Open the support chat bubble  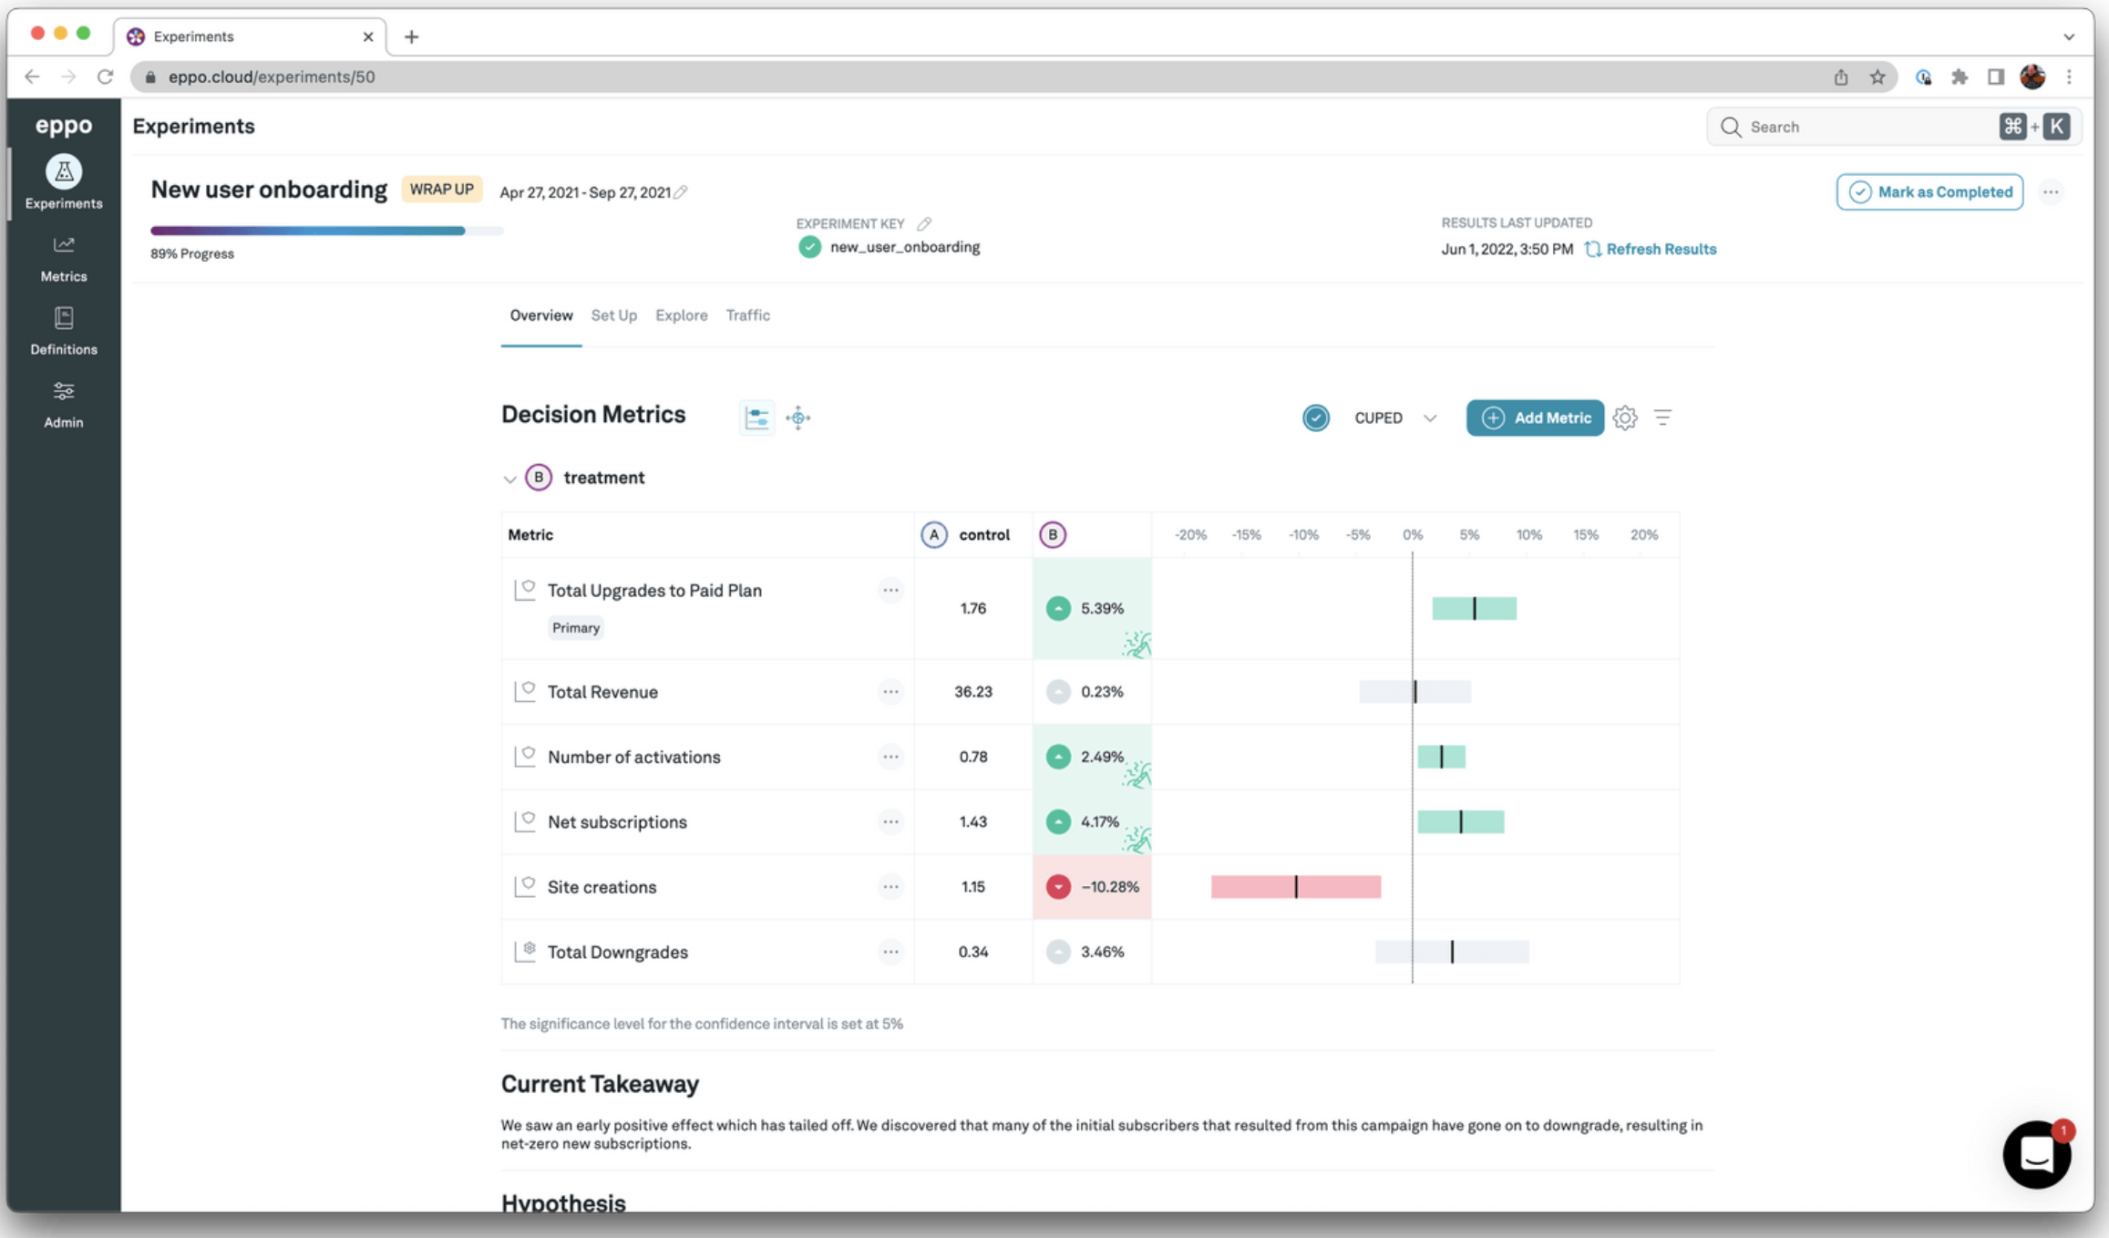[x=2036, y=1154]
